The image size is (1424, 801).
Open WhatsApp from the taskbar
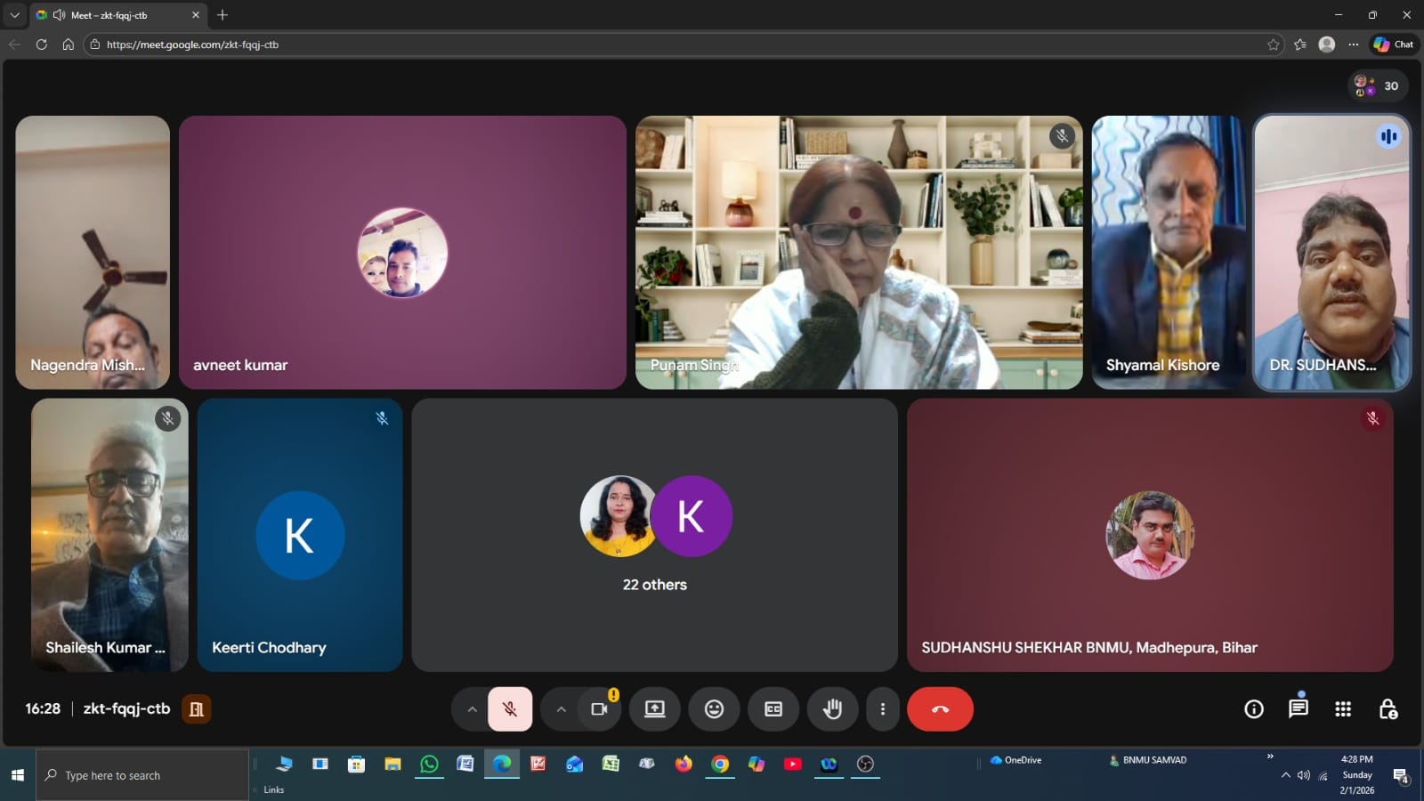click(x=429, y=765)
